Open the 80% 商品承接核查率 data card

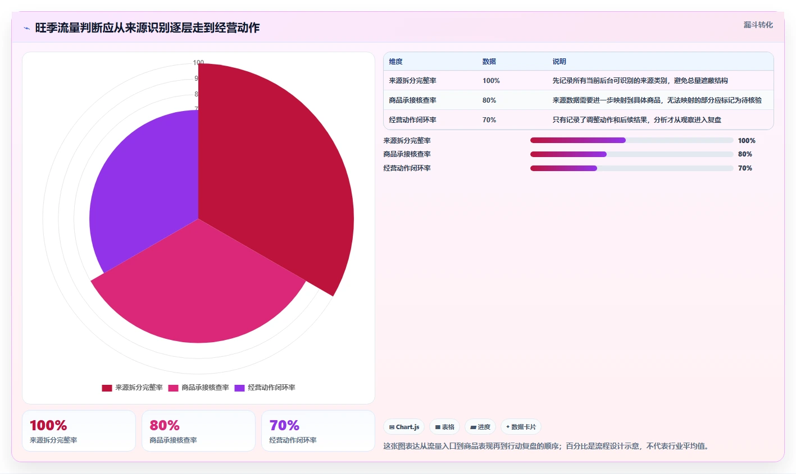(x=198, y=431)
